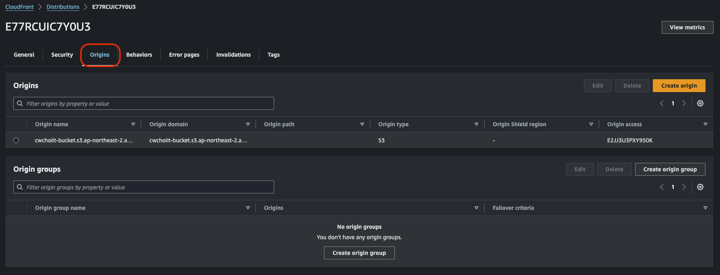720x275 pixels.
Task: Sort by Origin Shield region column arrow
Action: click(x=591, y=124)
